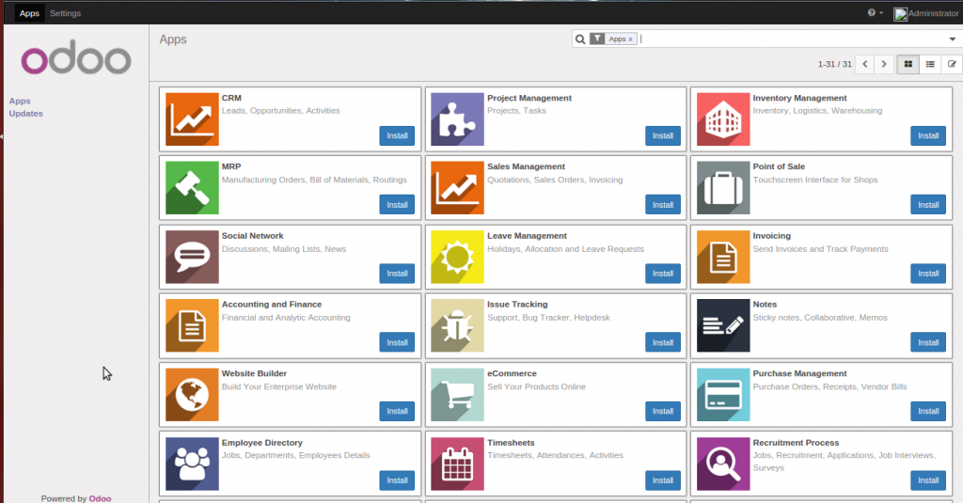The height and width of the screenshot is (503, 963).
Task: Open the help question mark menu
Action: (875, 13)
